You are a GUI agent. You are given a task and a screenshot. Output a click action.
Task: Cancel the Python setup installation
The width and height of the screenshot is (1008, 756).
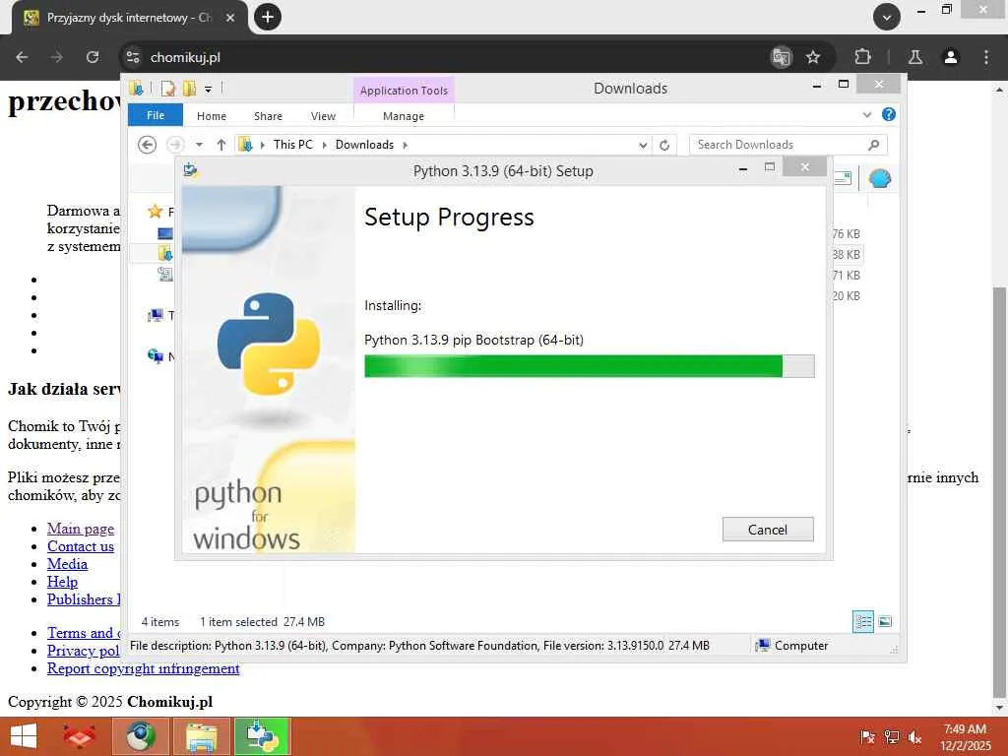click(x=768, y=529)
